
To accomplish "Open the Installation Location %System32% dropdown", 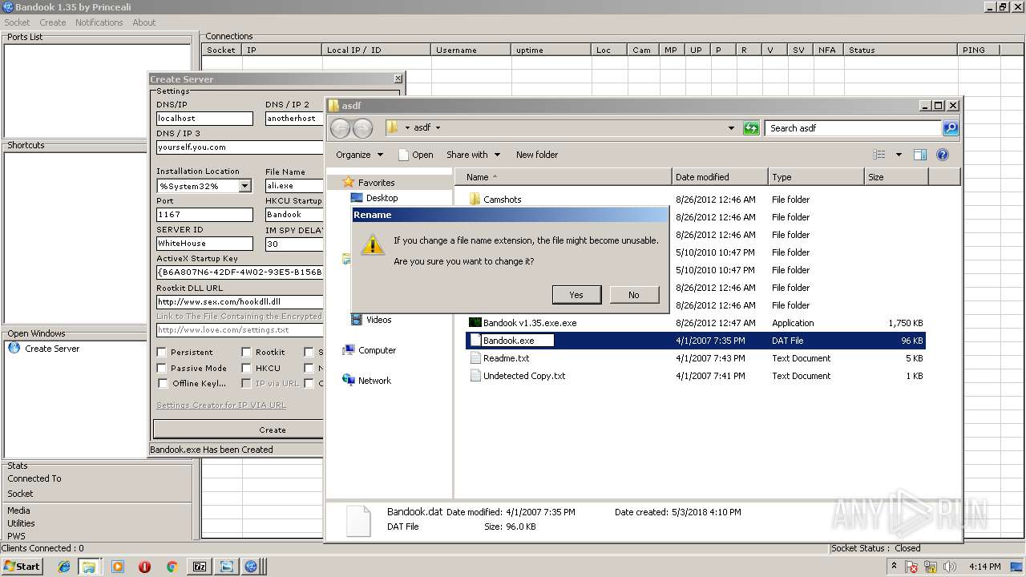I will [244, 186].
